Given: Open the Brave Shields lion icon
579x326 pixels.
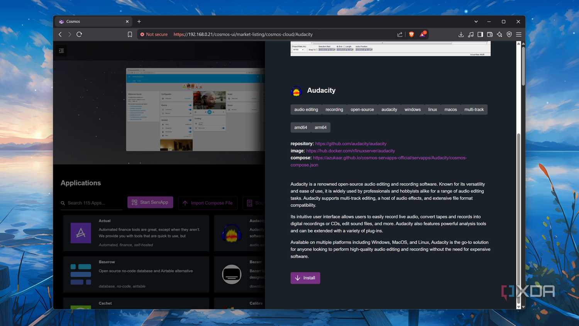Looking at the screenshot, I should click(x=411, y=34).
